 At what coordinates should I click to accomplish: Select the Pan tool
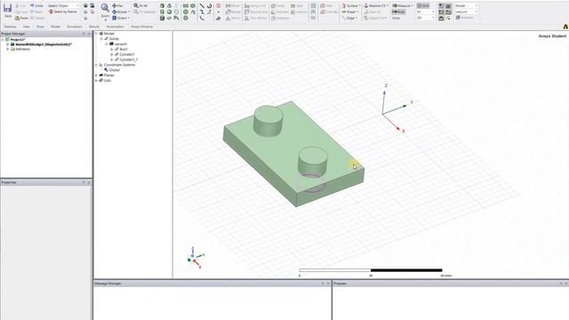pyautogui.click(x=118, y=6)
